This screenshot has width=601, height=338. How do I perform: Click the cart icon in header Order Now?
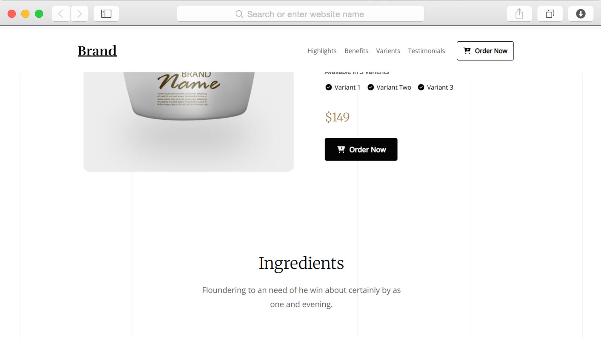tap(467, 51)
